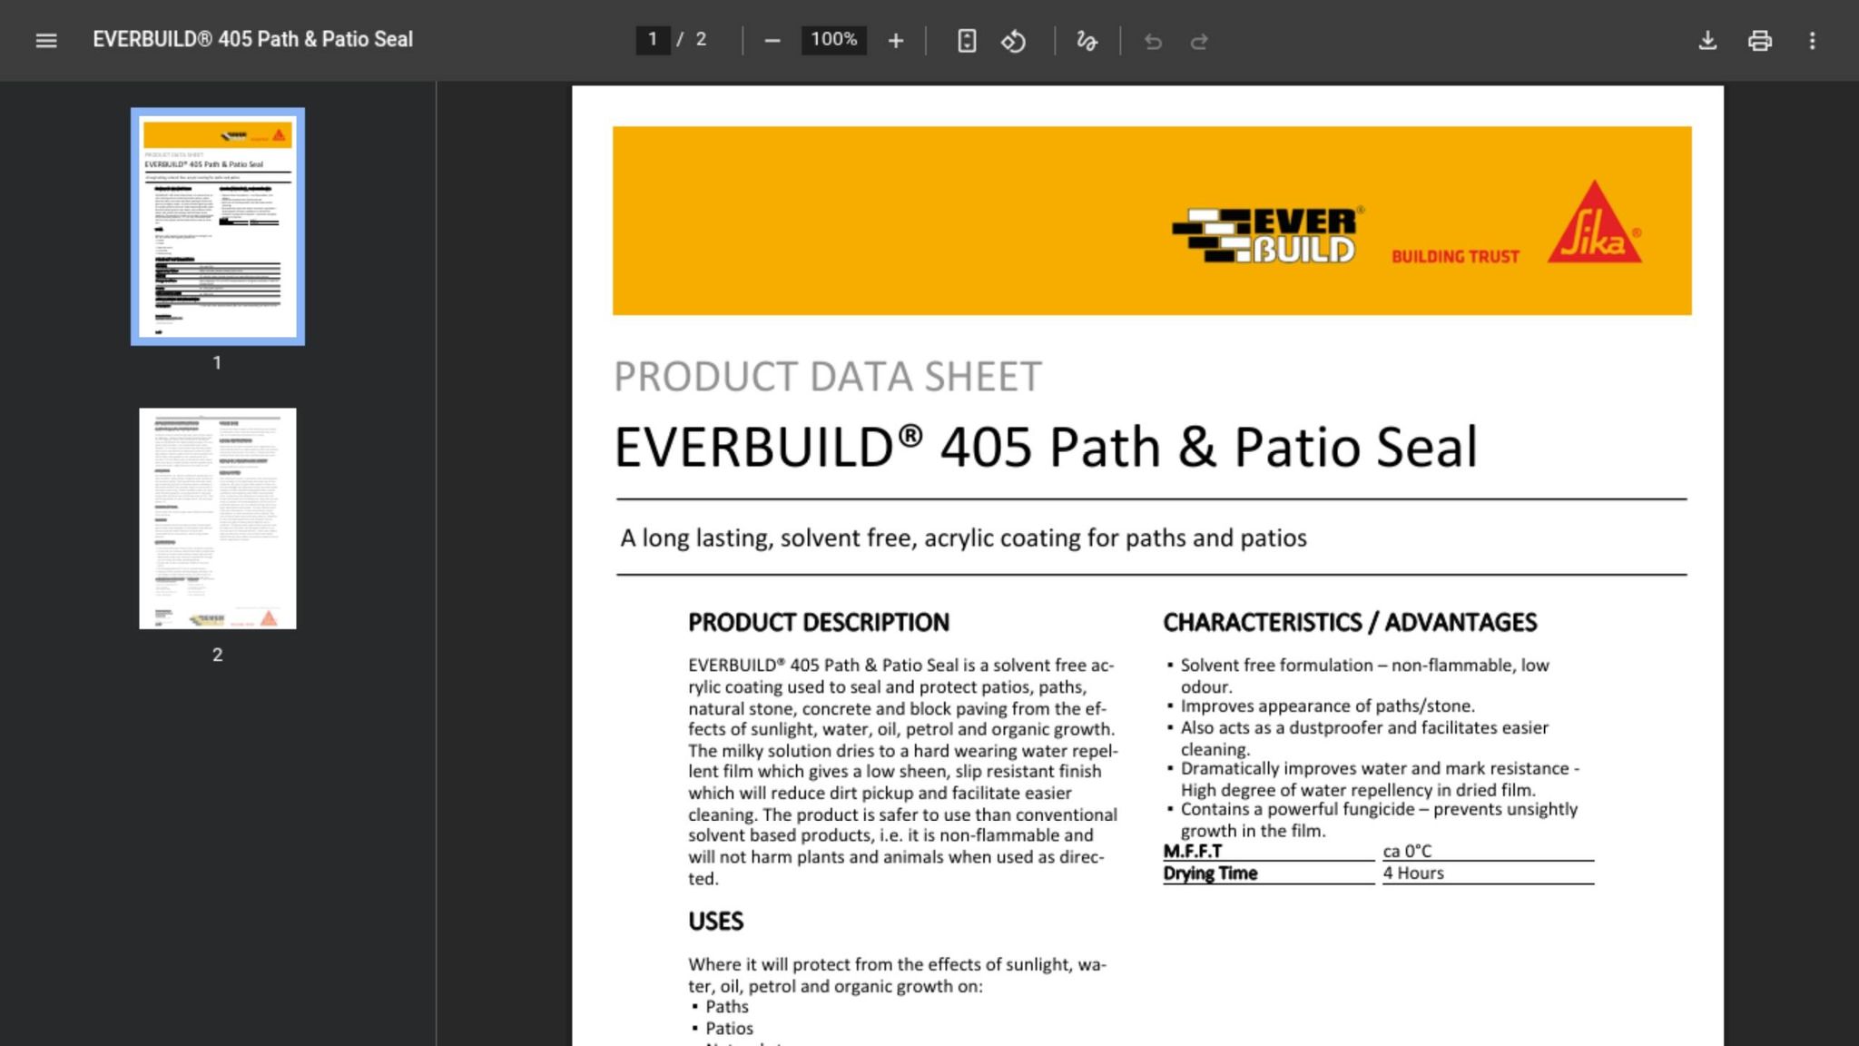Click the Drying Time label
1859x1046 pixels.
[x=1210, y=873]
